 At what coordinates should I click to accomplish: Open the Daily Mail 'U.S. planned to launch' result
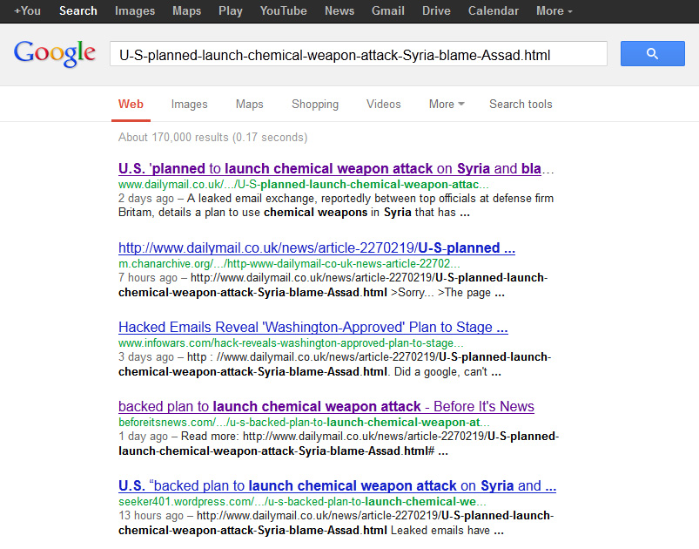(x=336, y=169)
